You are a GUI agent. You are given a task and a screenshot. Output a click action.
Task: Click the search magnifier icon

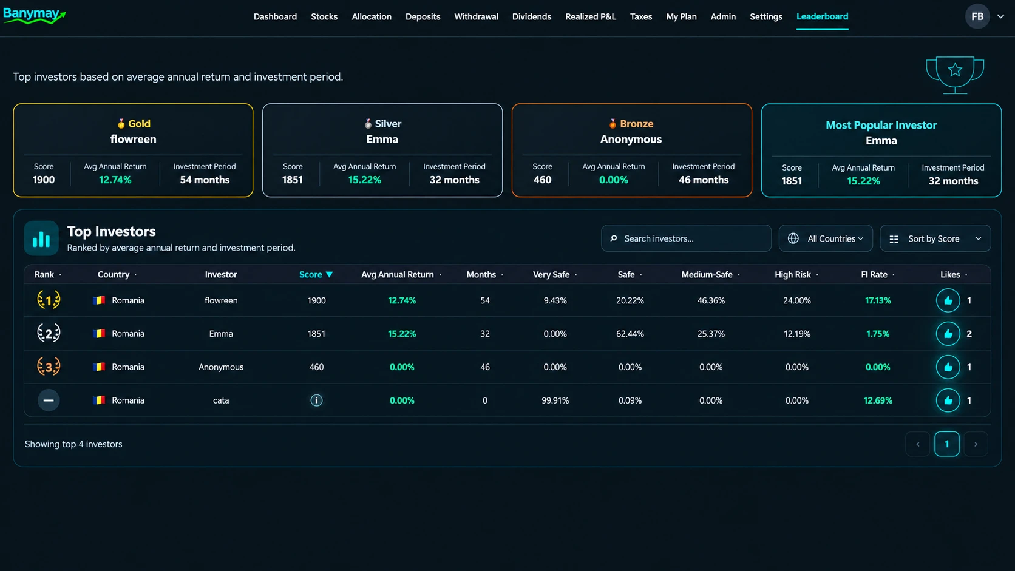614,238
